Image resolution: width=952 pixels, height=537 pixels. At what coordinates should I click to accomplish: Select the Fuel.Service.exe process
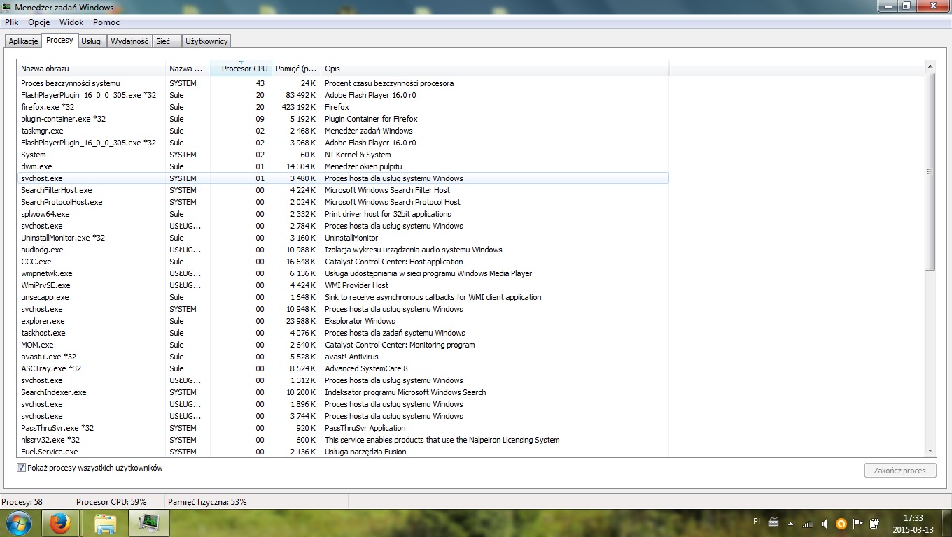[x=343, y=452]
